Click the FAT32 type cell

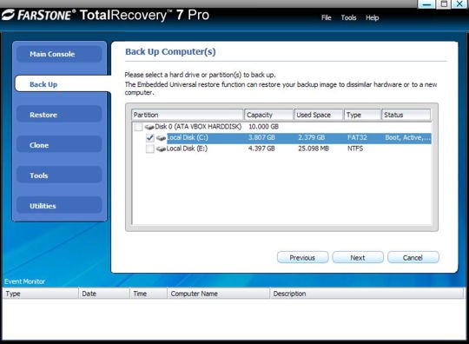pyautogui.click(x=357, y=137)
